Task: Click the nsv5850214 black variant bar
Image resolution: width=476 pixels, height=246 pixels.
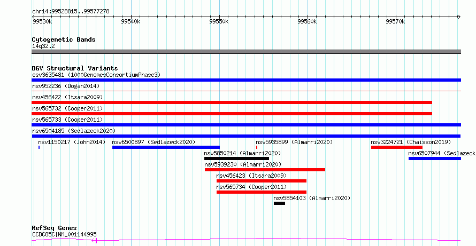Action: pos(236,158)
